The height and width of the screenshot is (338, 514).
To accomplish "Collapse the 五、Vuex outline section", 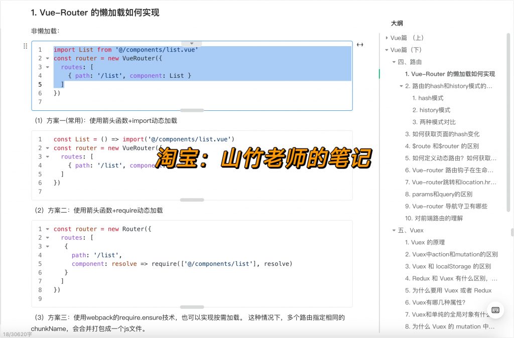I will pyautogui.click(x=394, y=230).
